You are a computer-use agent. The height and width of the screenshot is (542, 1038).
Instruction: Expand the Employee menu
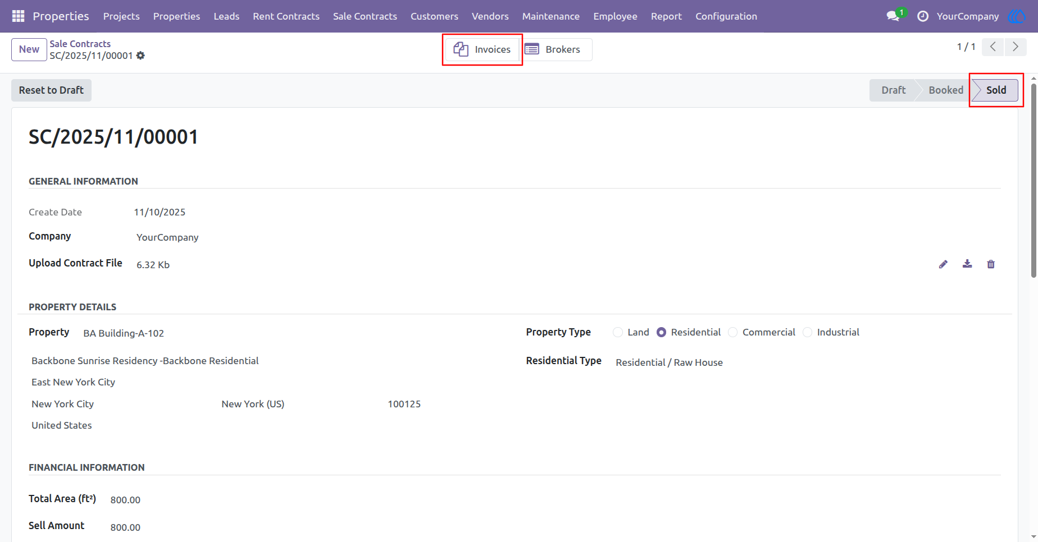point(615,16)
